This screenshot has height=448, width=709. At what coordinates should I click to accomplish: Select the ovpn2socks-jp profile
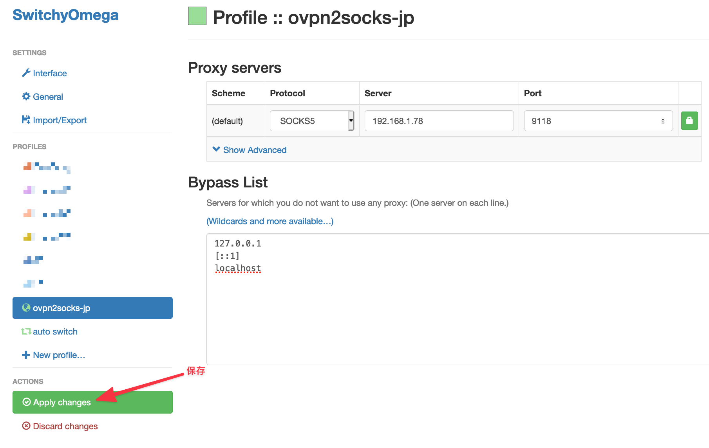[x=92, y=308]
